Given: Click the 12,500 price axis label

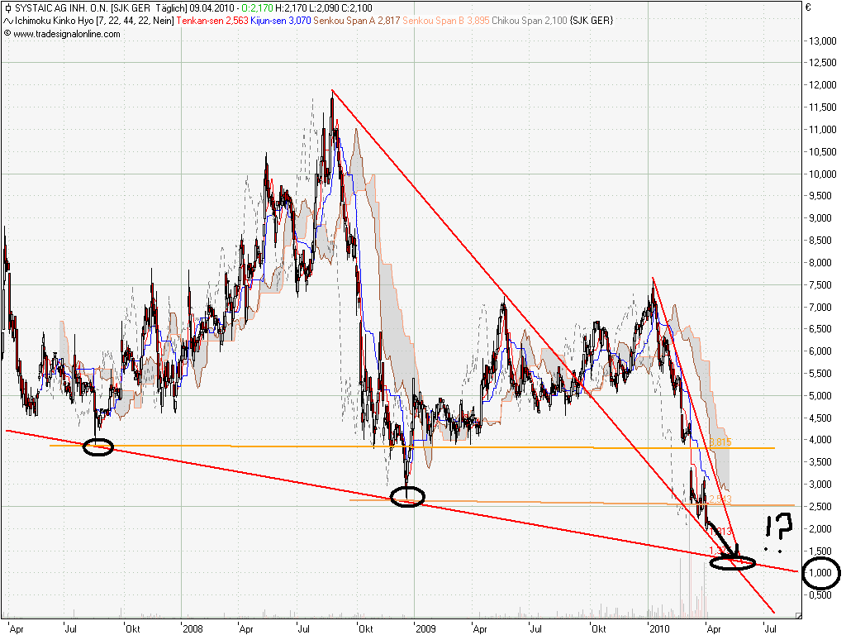Looking at the screenshot, I should coord(822,63).
